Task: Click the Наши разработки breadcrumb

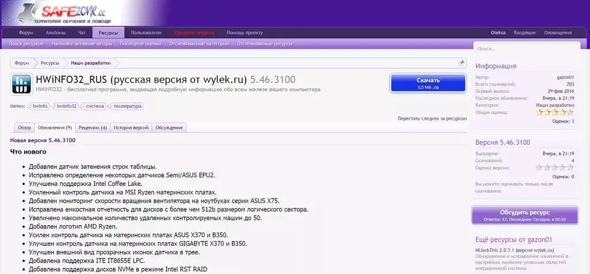Action: click(90, 63)
